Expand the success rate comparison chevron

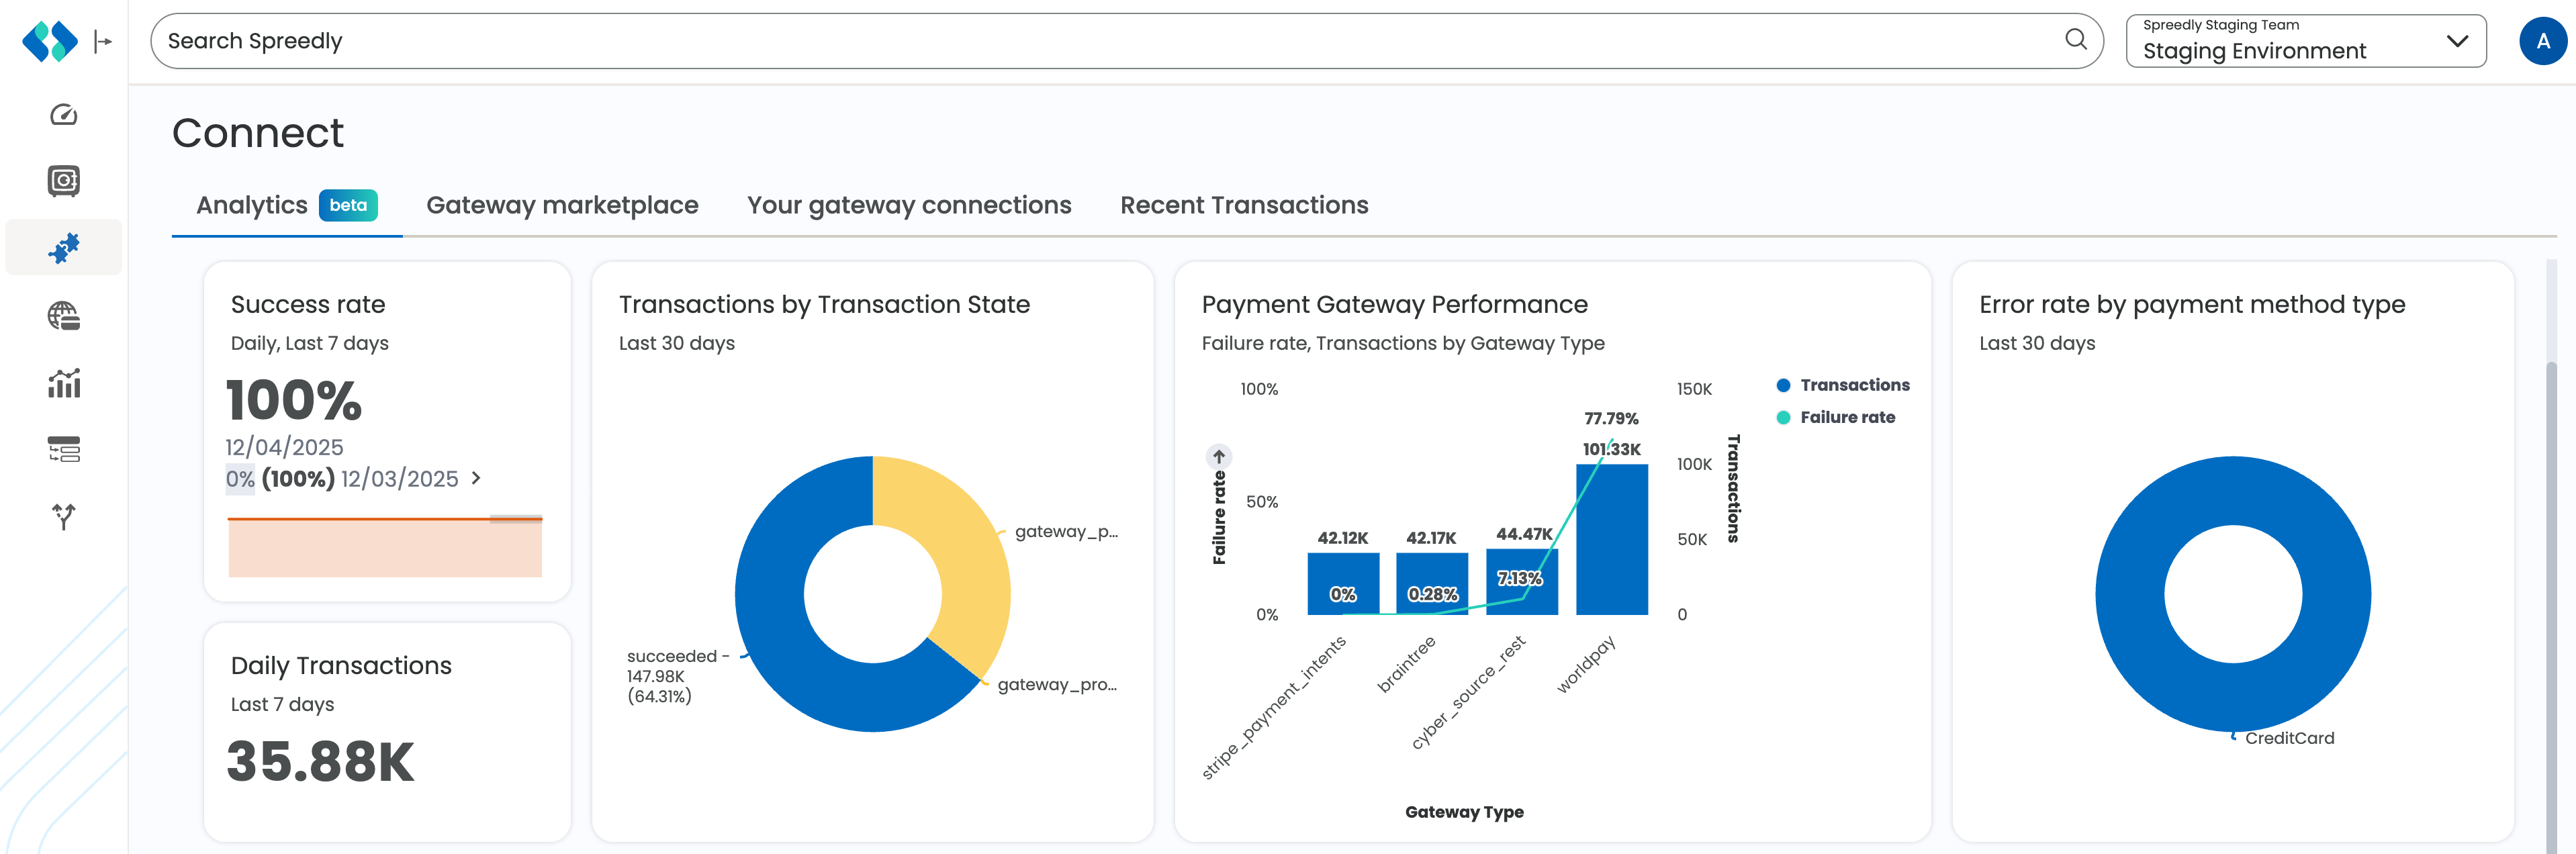click(x=476, y=478)
